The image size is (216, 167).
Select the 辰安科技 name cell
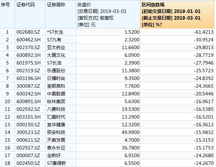click(x=61, y=132)
